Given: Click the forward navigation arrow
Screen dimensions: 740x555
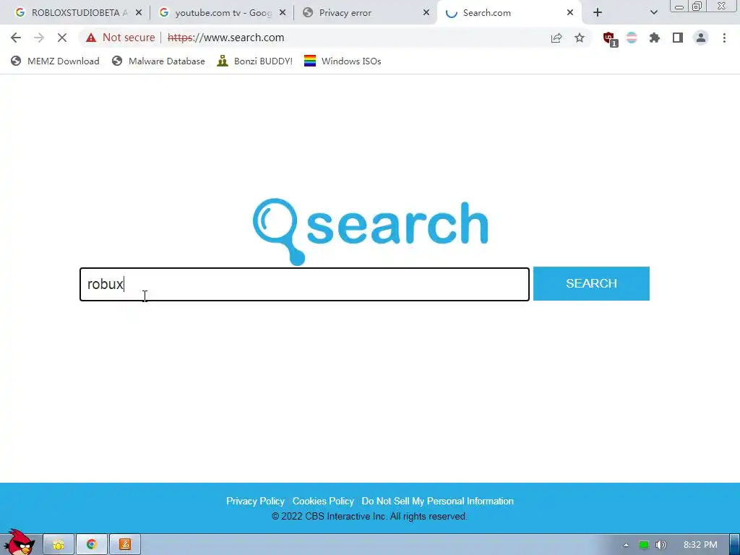Looking at the screenshot, I should click(x=39, y=38).
